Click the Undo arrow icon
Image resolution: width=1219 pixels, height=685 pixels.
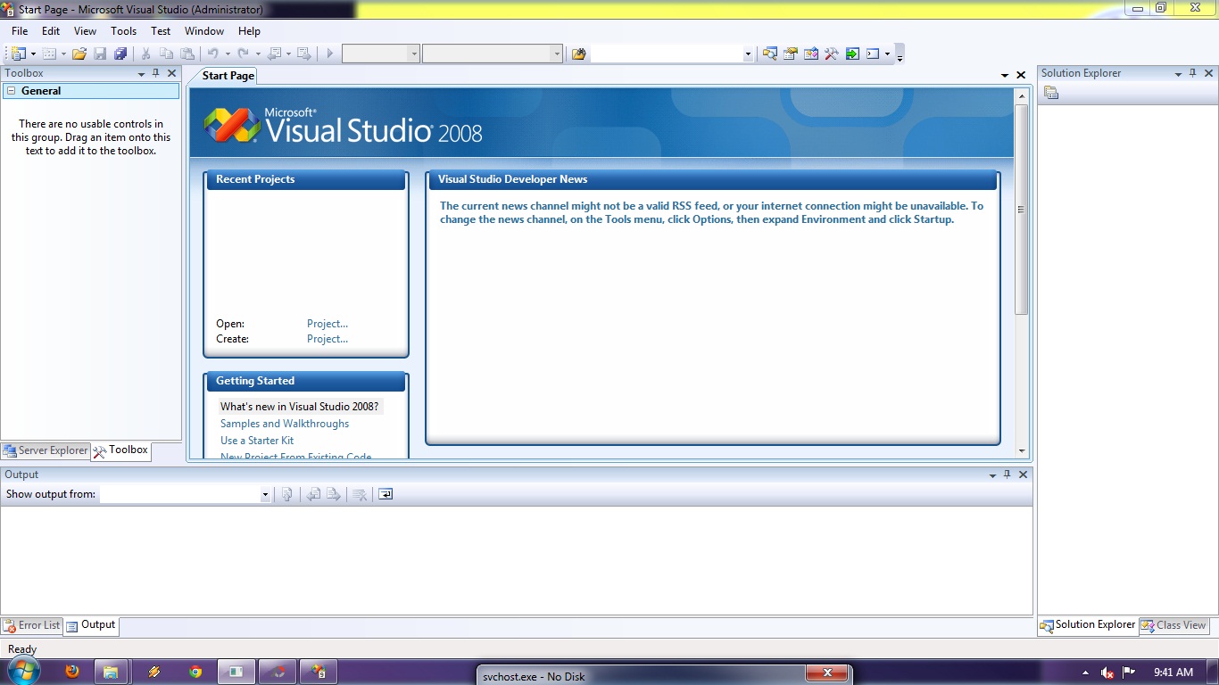[213, 54]
